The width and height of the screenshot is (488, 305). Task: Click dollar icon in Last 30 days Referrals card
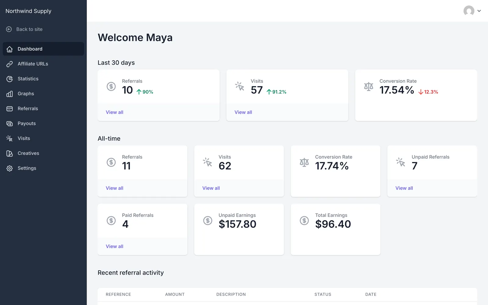point(111,86)
